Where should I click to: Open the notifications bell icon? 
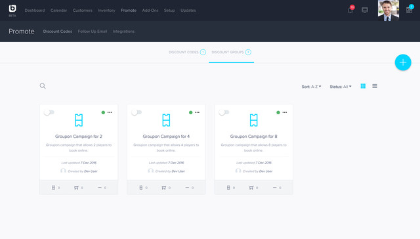click(350, 11)
